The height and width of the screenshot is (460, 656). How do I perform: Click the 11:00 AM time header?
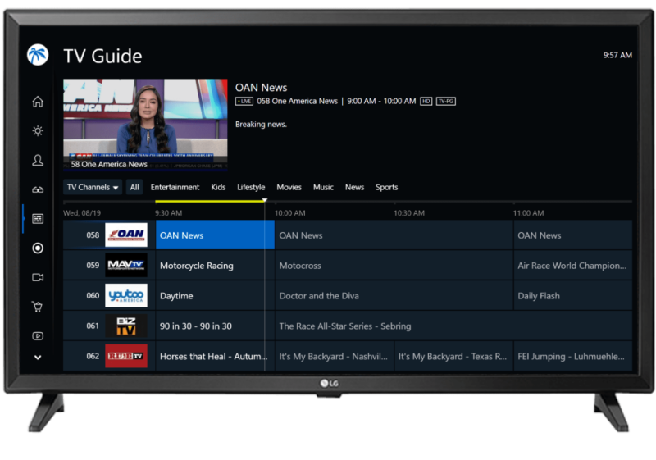pos(528,213)
